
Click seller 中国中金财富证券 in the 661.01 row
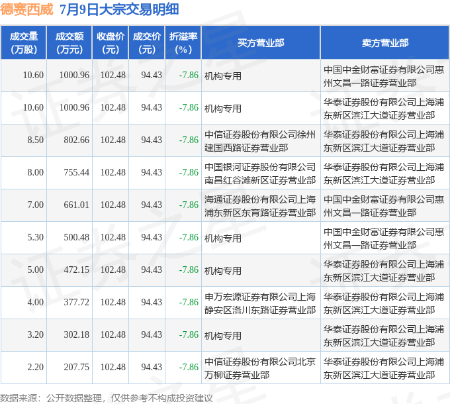coord(384,206)
